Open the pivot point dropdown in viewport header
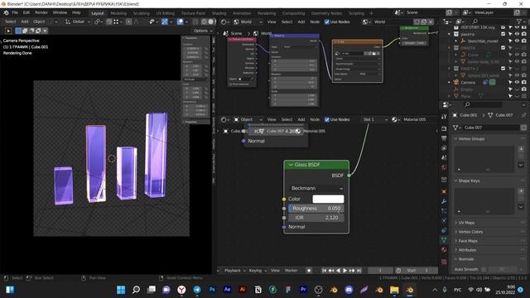This screenshot has height=298, width=530. coord(98,22)
